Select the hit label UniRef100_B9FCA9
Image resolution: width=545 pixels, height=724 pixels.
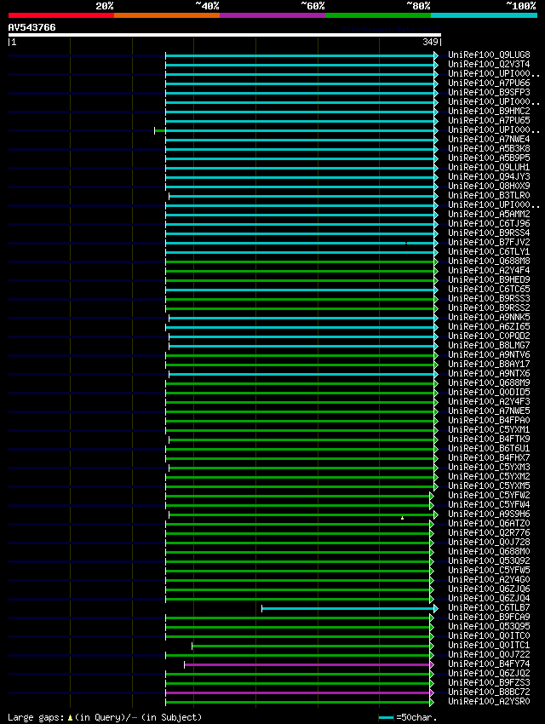coord(489,617)
